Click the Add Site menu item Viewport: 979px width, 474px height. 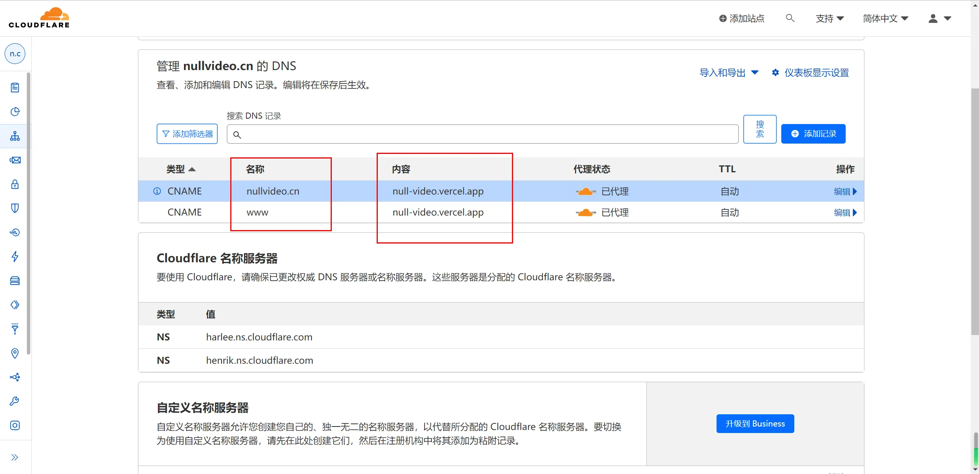click(741, 18)
